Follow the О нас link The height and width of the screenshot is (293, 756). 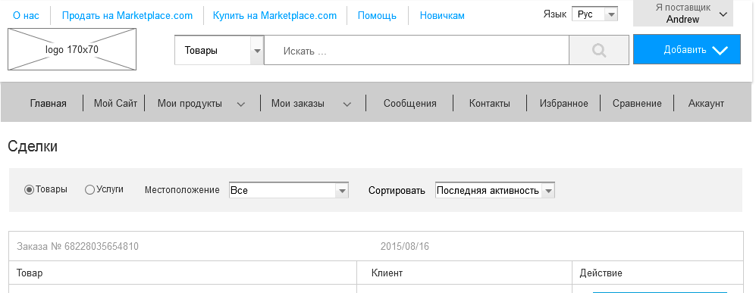26,15
